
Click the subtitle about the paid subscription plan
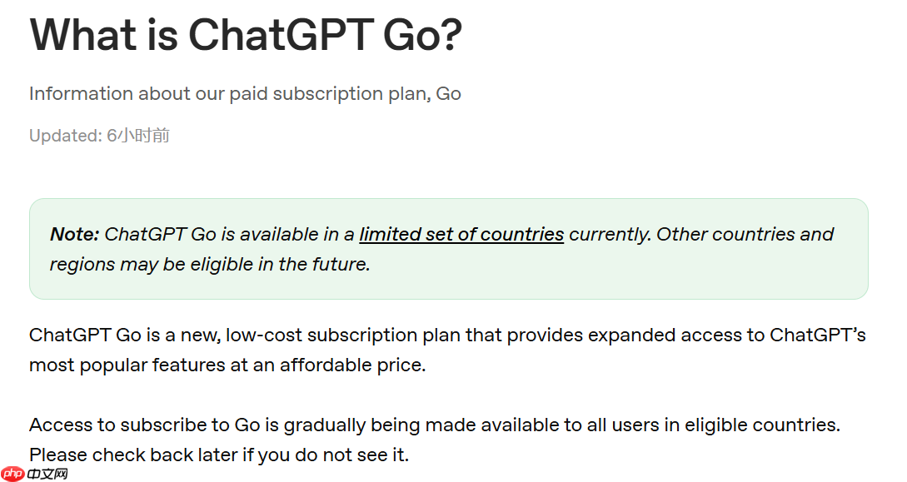245,94
